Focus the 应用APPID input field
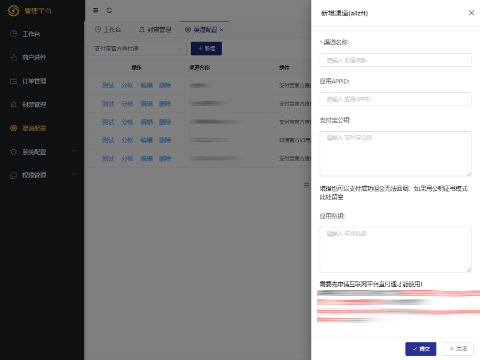This screenshot has height=360, width=480. click(395, 99)
